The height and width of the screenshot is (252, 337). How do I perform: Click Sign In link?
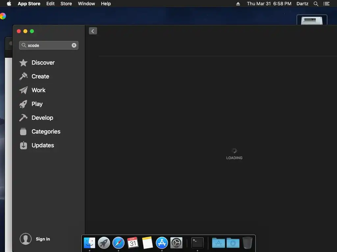(x=43, y=239)
